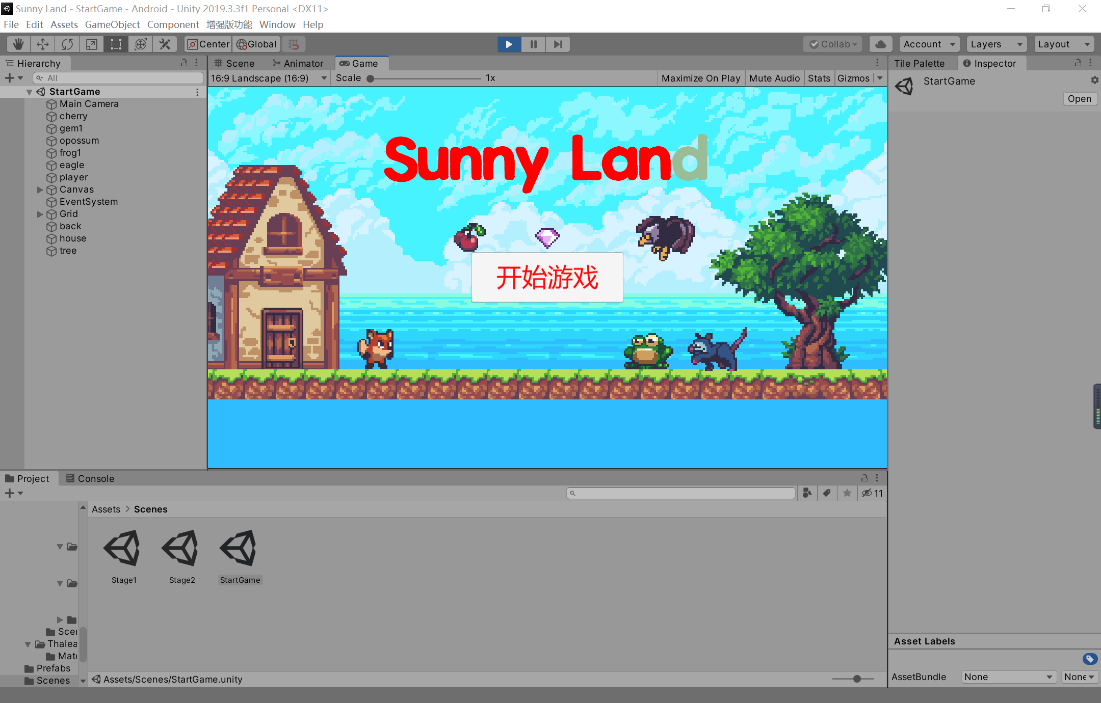The image size is (1101, 703).
Task: Toggle grid snapping icon
Action: pos(294,44)
